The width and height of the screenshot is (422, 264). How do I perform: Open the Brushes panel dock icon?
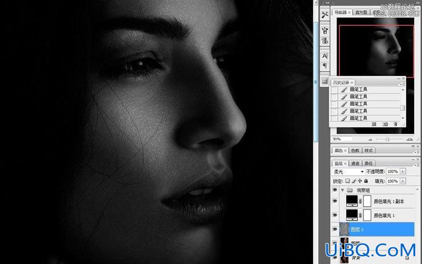(x=325, y=30)
